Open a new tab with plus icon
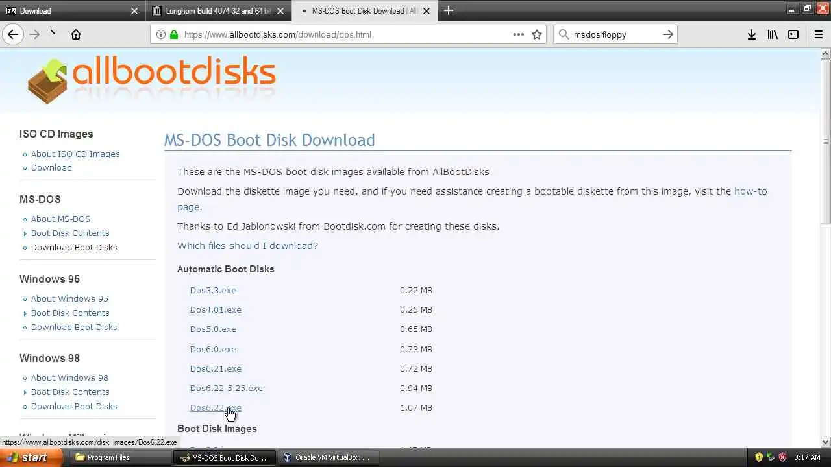831x467 pixels. coord(449,10)
